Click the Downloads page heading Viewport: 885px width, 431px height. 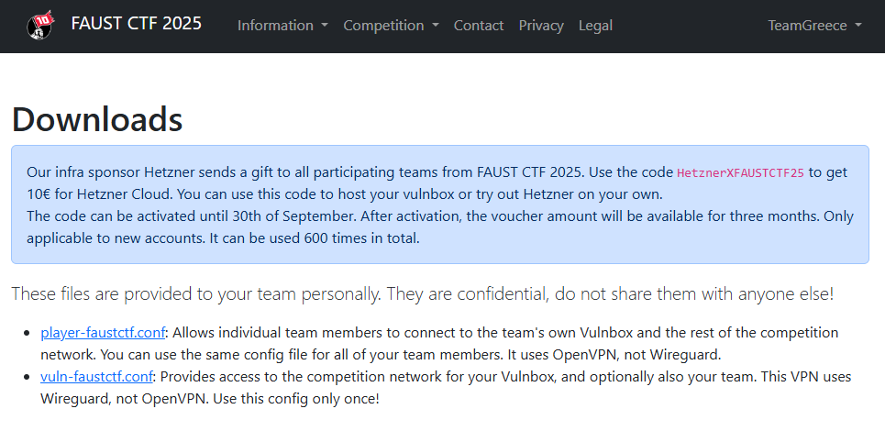pyautogui.click(x=97, y=119)
